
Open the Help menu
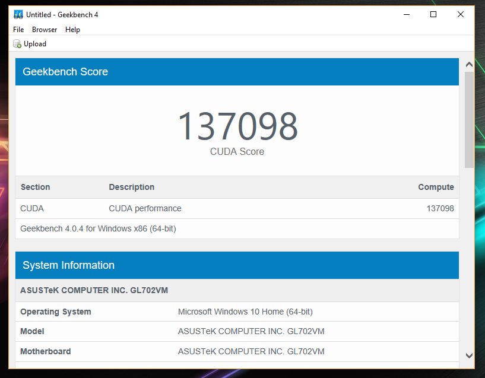coord(72,30)
